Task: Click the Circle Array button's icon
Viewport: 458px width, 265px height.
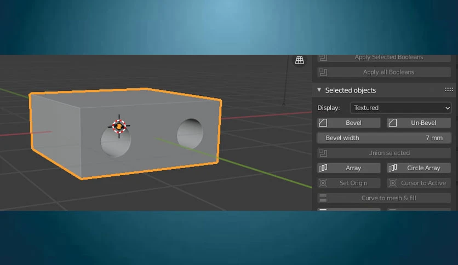Action: [393, 168]
